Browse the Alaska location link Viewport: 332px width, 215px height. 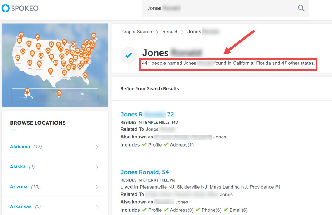pyautogui.click(x=18, y=167)
